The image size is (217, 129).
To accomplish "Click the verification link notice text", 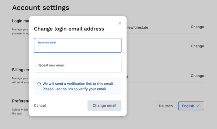I will pyautogui.click(x=78, y=86).
